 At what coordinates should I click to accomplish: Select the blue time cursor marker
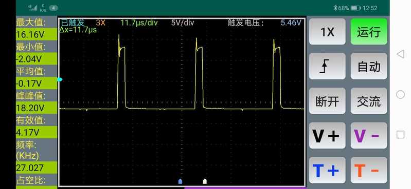[180, 181]
